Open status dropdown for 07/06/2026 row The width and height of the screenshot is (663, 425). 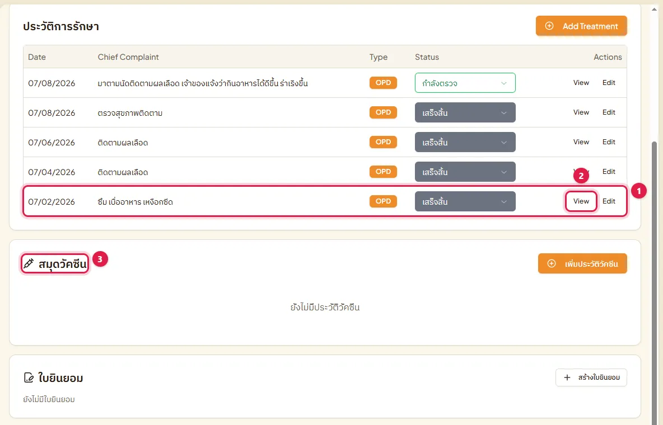[465, 142]
